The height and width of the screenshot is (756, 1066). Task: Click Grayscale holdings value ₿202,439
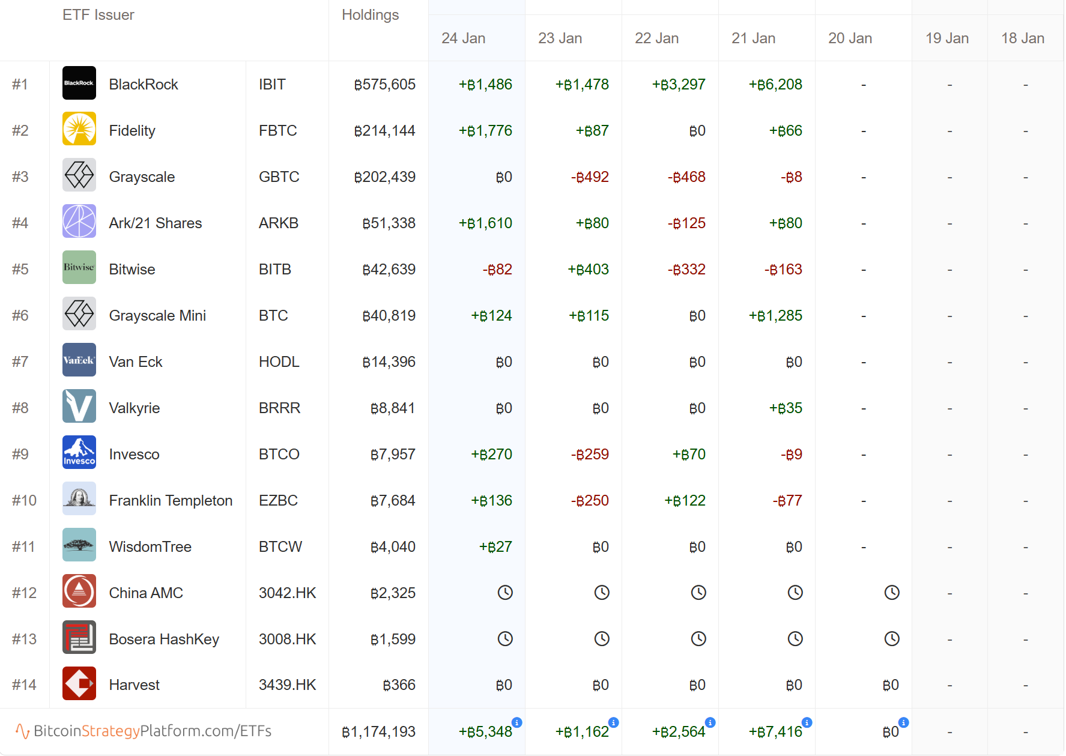[x=385, y=177]
